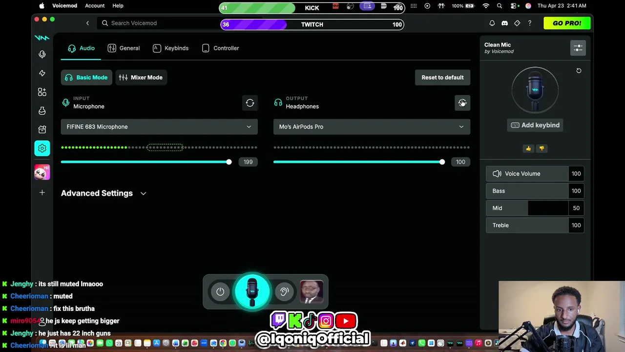The image size is (625, 352).
Task: Open the Voicelab flask sidebar icon
Action: (42, 111)
